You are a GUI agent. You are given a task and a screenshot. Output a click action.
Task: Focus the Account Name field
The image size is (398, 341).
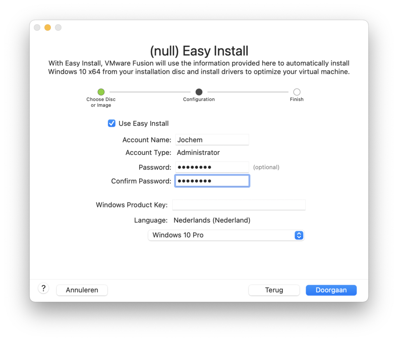point(212,140)
